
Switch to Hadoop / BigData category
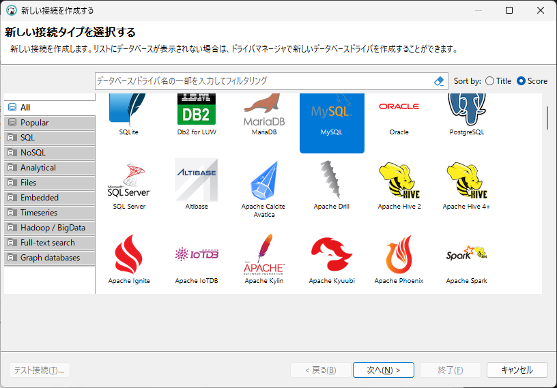click(50, 228)
